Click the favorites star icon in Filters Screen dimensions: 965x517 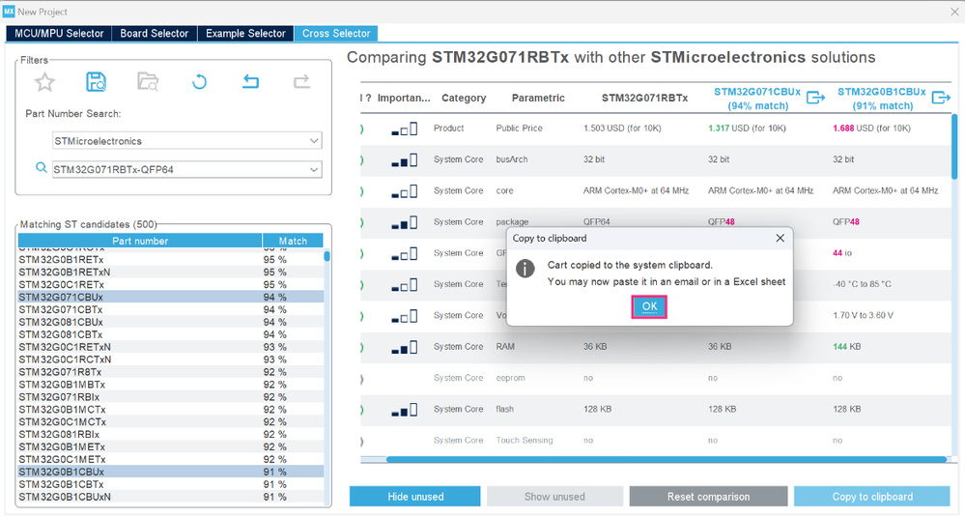tap(44, 82)
